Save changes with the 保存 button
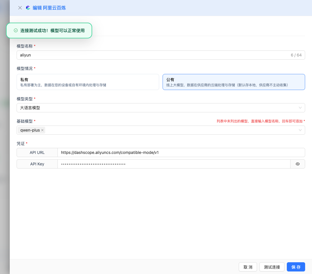The width and height of the screenshot is (312, 274). 296,267
